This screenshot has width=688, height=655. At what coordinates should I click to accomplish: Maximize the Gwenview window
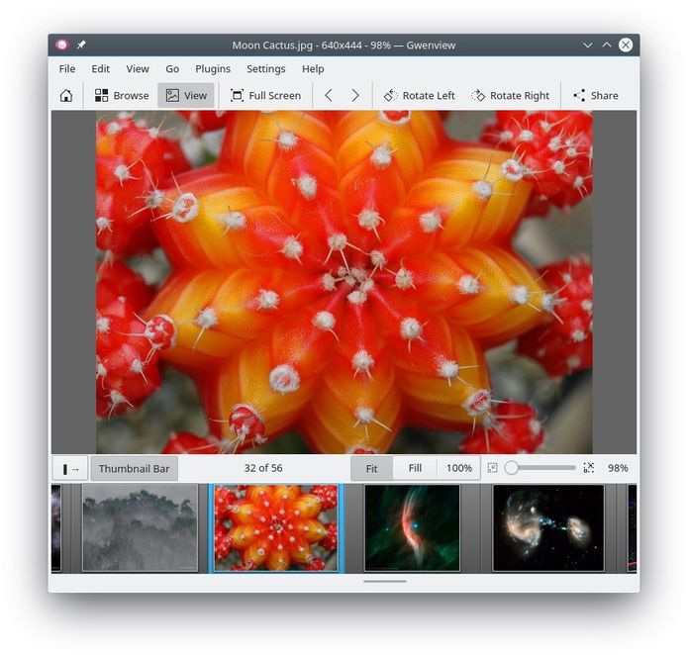[x=607, y=45]
